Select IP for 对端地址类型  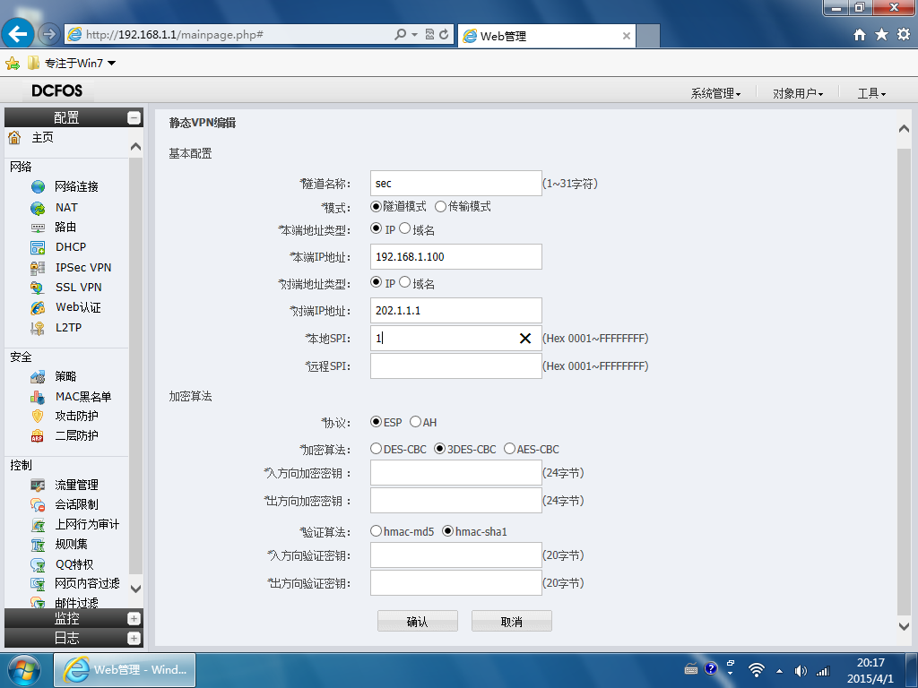(377, 282)
